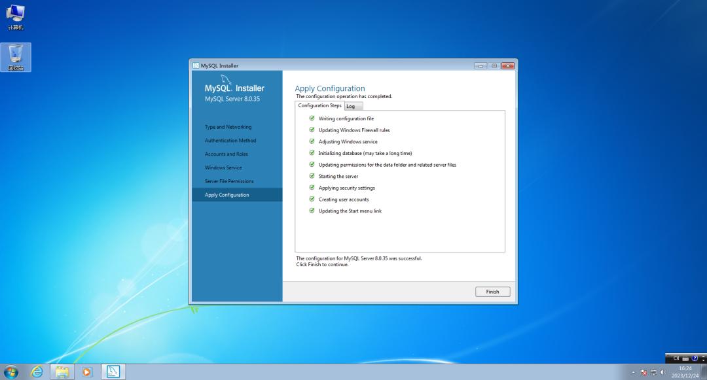707x380 pixels.
Task: Select the "Starting the server" step text
Action: click(x=338, y=176)
